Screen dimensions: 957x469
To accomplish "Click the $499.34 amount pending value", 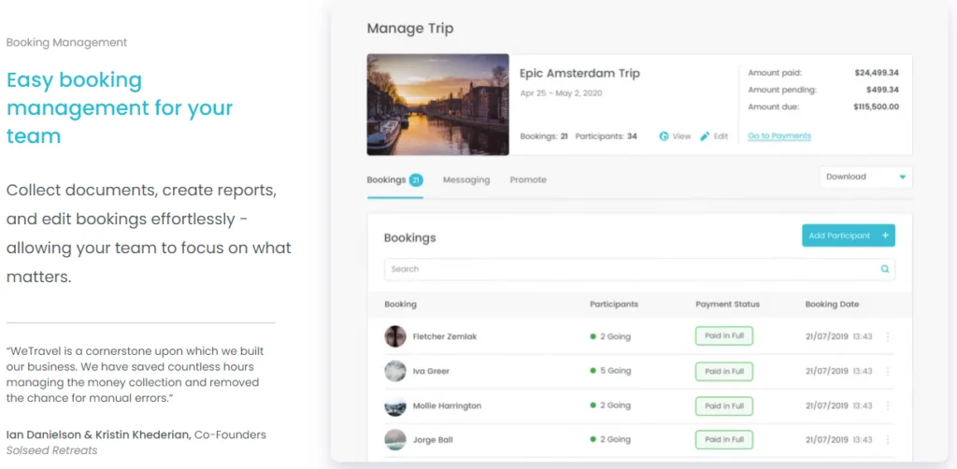I will [x=882, y=90].
